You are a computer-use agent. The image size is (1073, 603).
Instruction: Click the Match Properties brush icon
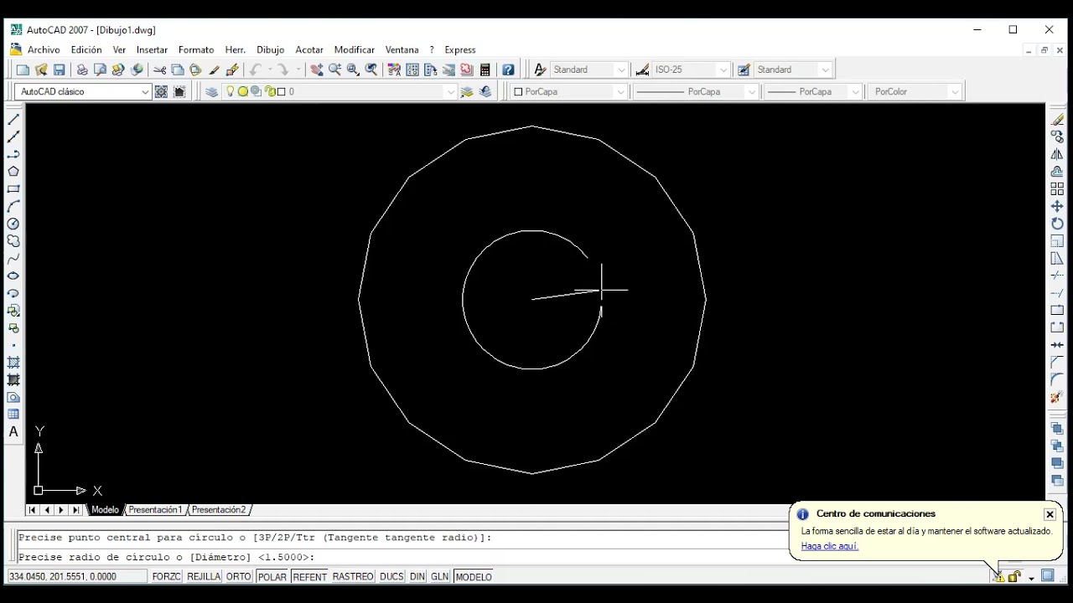215,70
